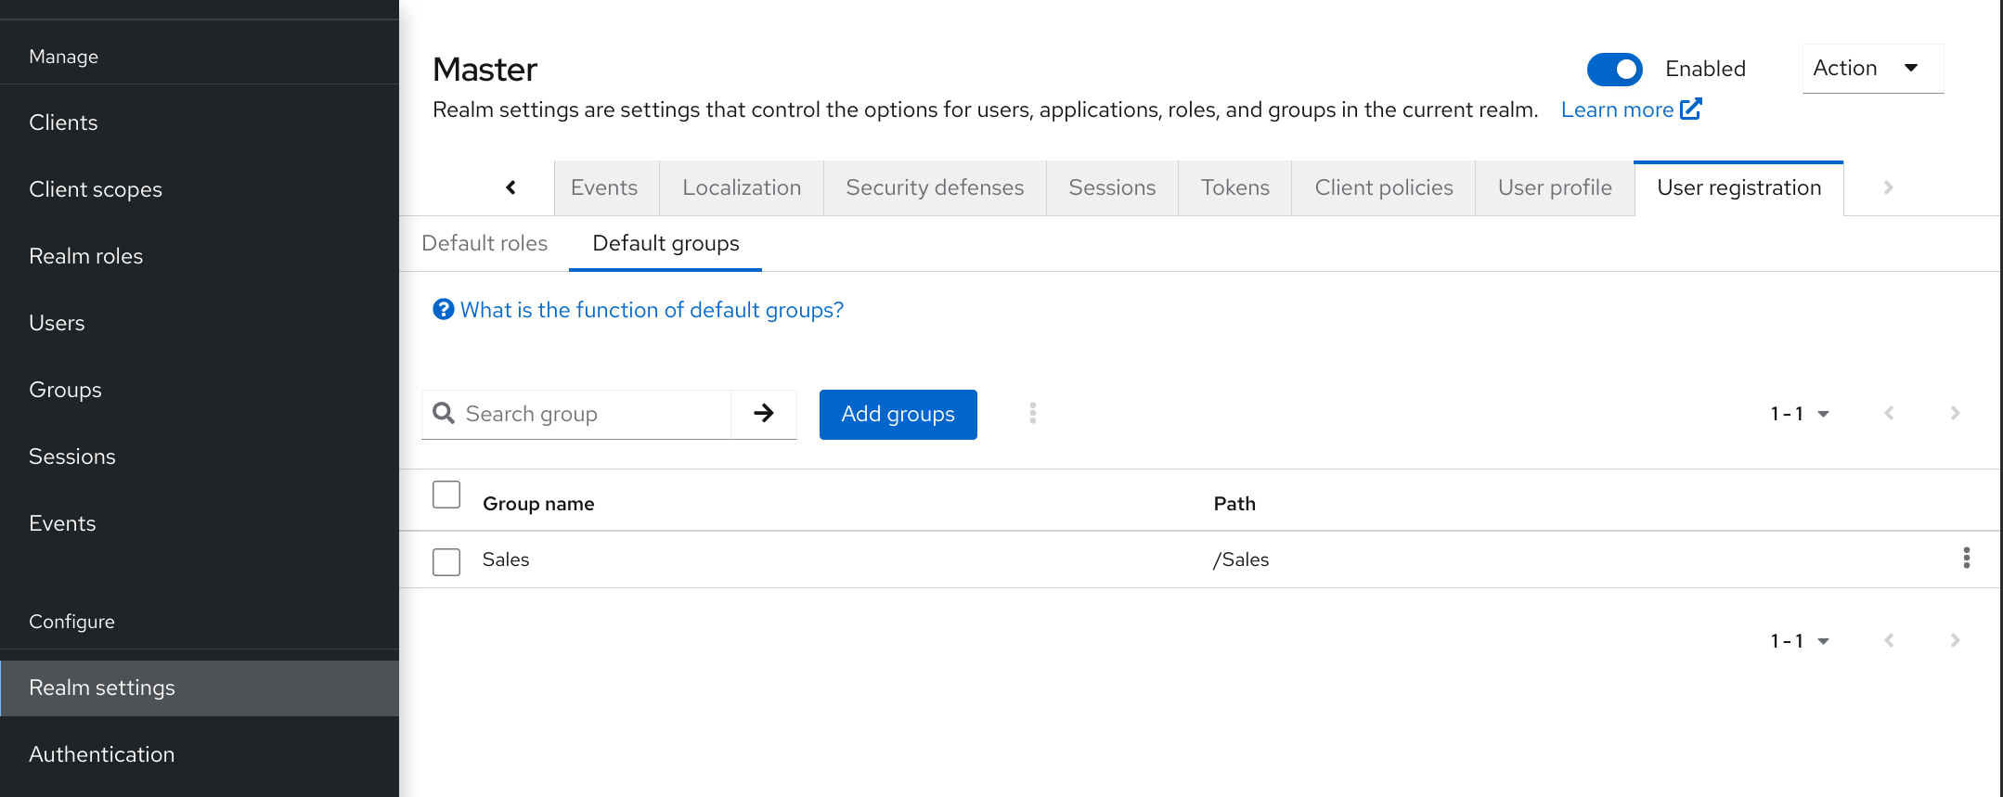Go to Authentication in the sidebar

(x=102, y=754)
